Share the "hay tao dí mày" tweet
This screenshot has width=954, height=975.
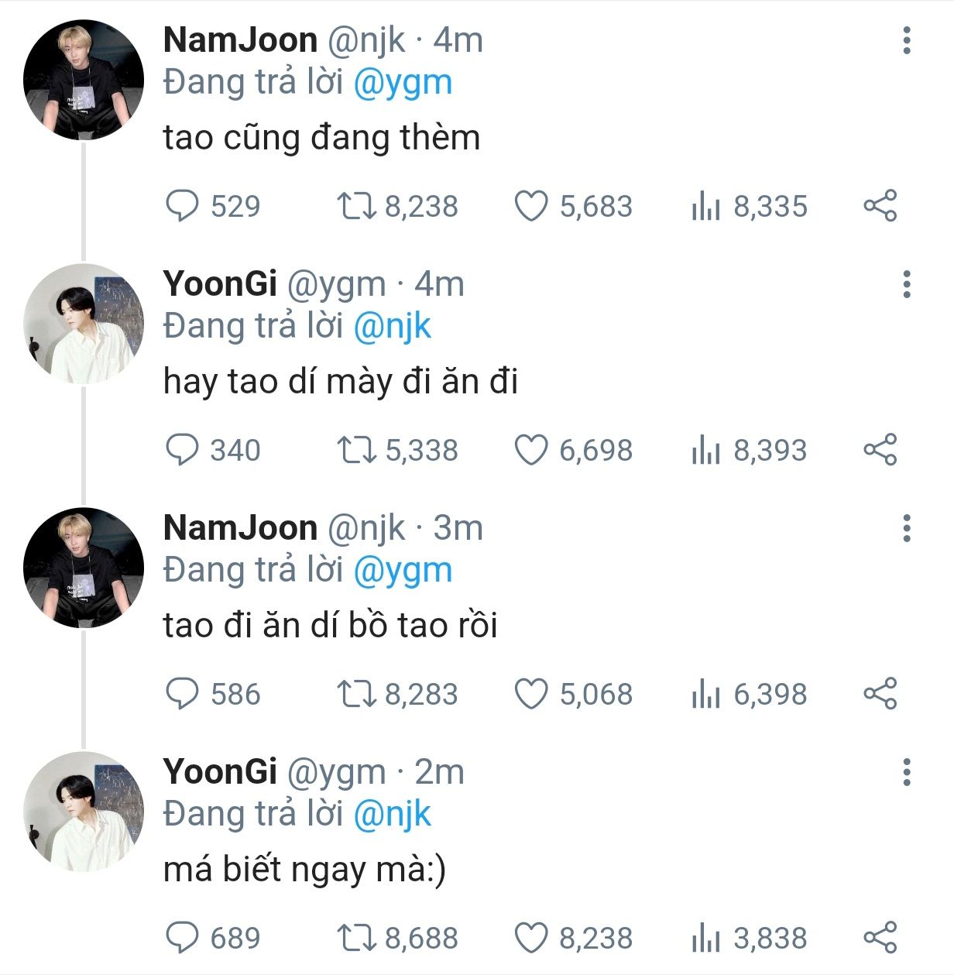pos(880,450)
